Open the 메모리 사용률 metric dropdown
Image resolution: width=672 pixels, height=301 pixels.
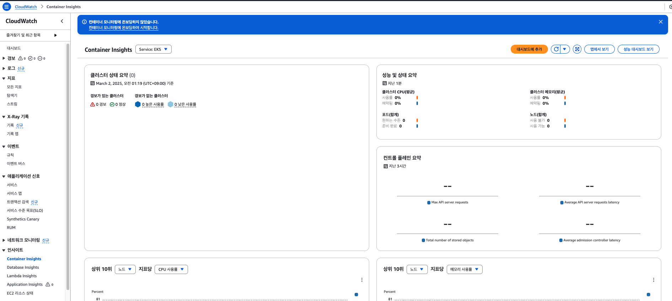point(464,269)
